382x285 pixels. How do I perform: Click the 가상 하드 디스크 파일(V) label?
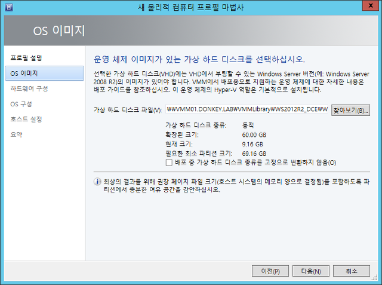[x=128, y=110]
